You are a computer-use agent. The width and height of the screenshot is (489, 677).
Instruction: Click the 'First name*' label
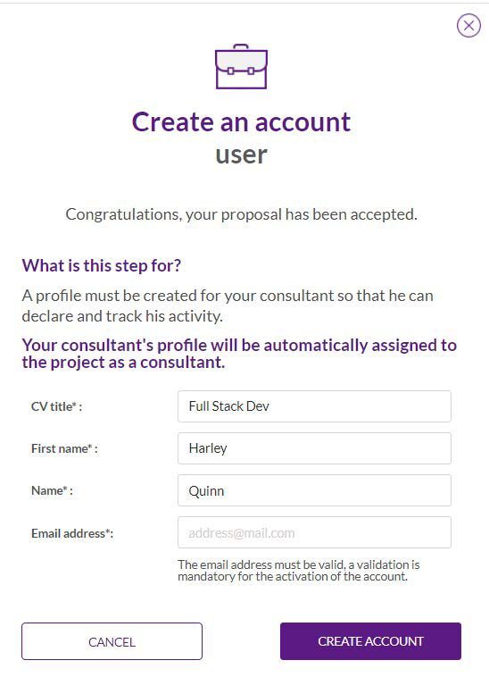coord(64,448)
